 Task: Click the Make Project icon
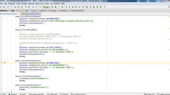(40, 7)
